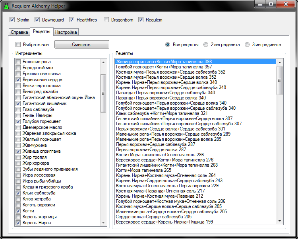The image size is (298, 239).
Task: Check the Жемчужина ingredient
Action: click(18, 146)
